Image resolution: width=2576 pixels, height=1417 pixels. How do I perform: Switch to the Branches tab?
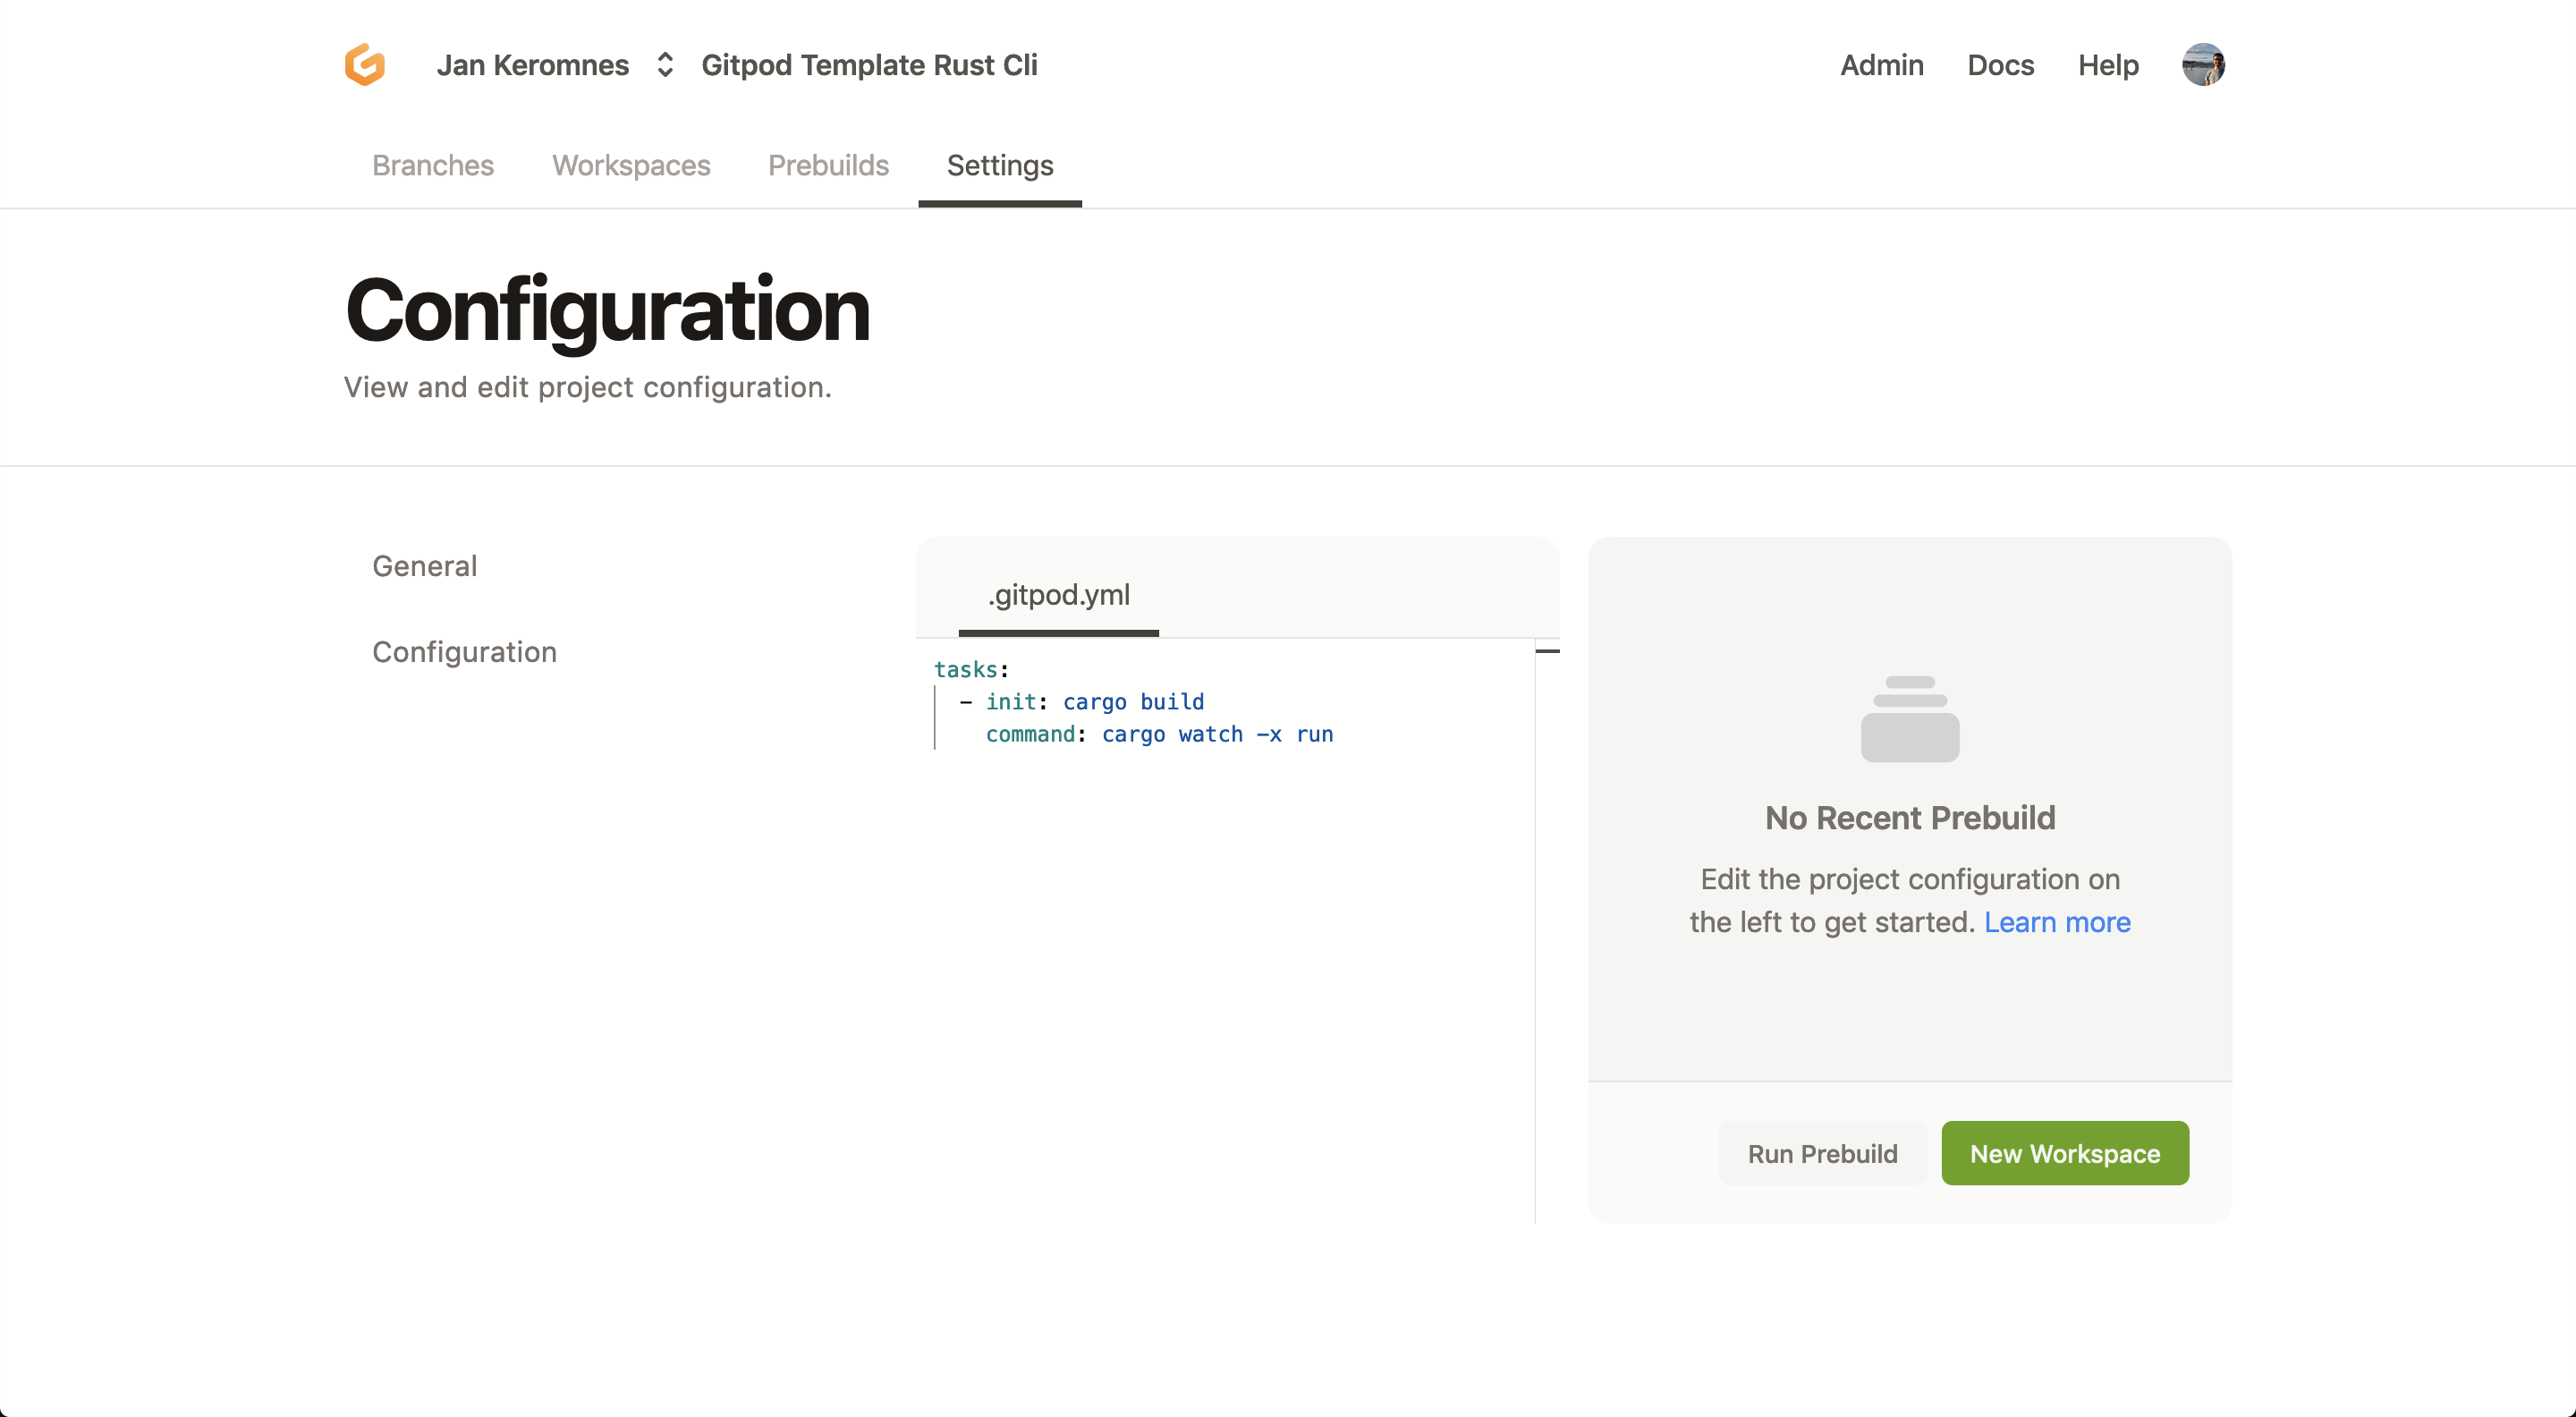click(433, 165)
